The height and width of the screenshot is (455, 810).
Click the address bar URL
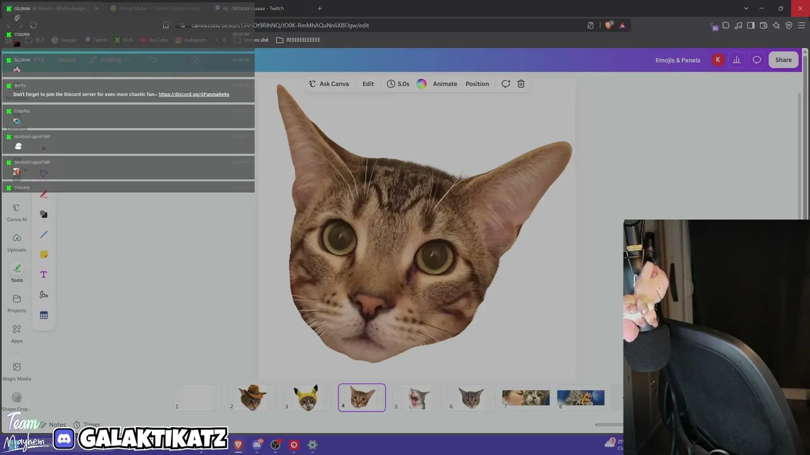pos(280,25)
